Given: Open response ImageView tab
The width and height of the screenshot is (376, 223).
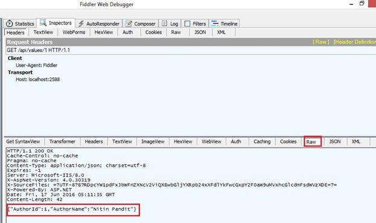Looking at the screenshot, I should click(x=153, y=141).
